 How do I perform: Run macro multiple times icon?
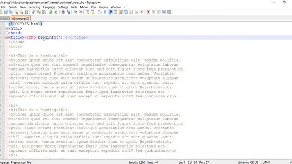pos(164,12)
